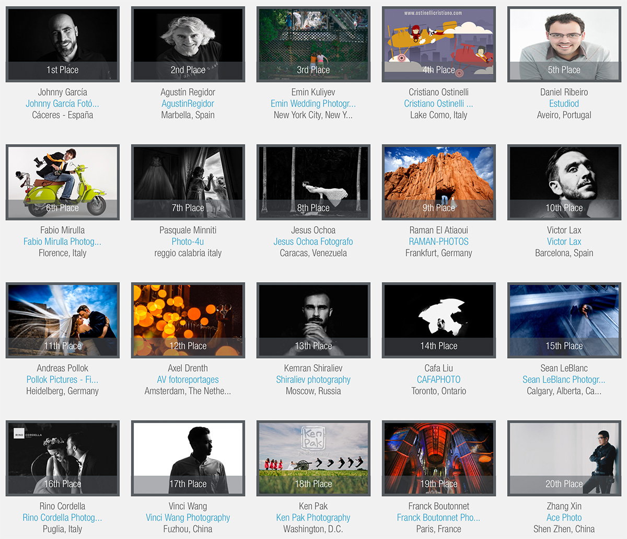Viewport: 627px width, 539px height.
Task: Visit the RAMAN-PHOTOS link
Action: [439, 242]
